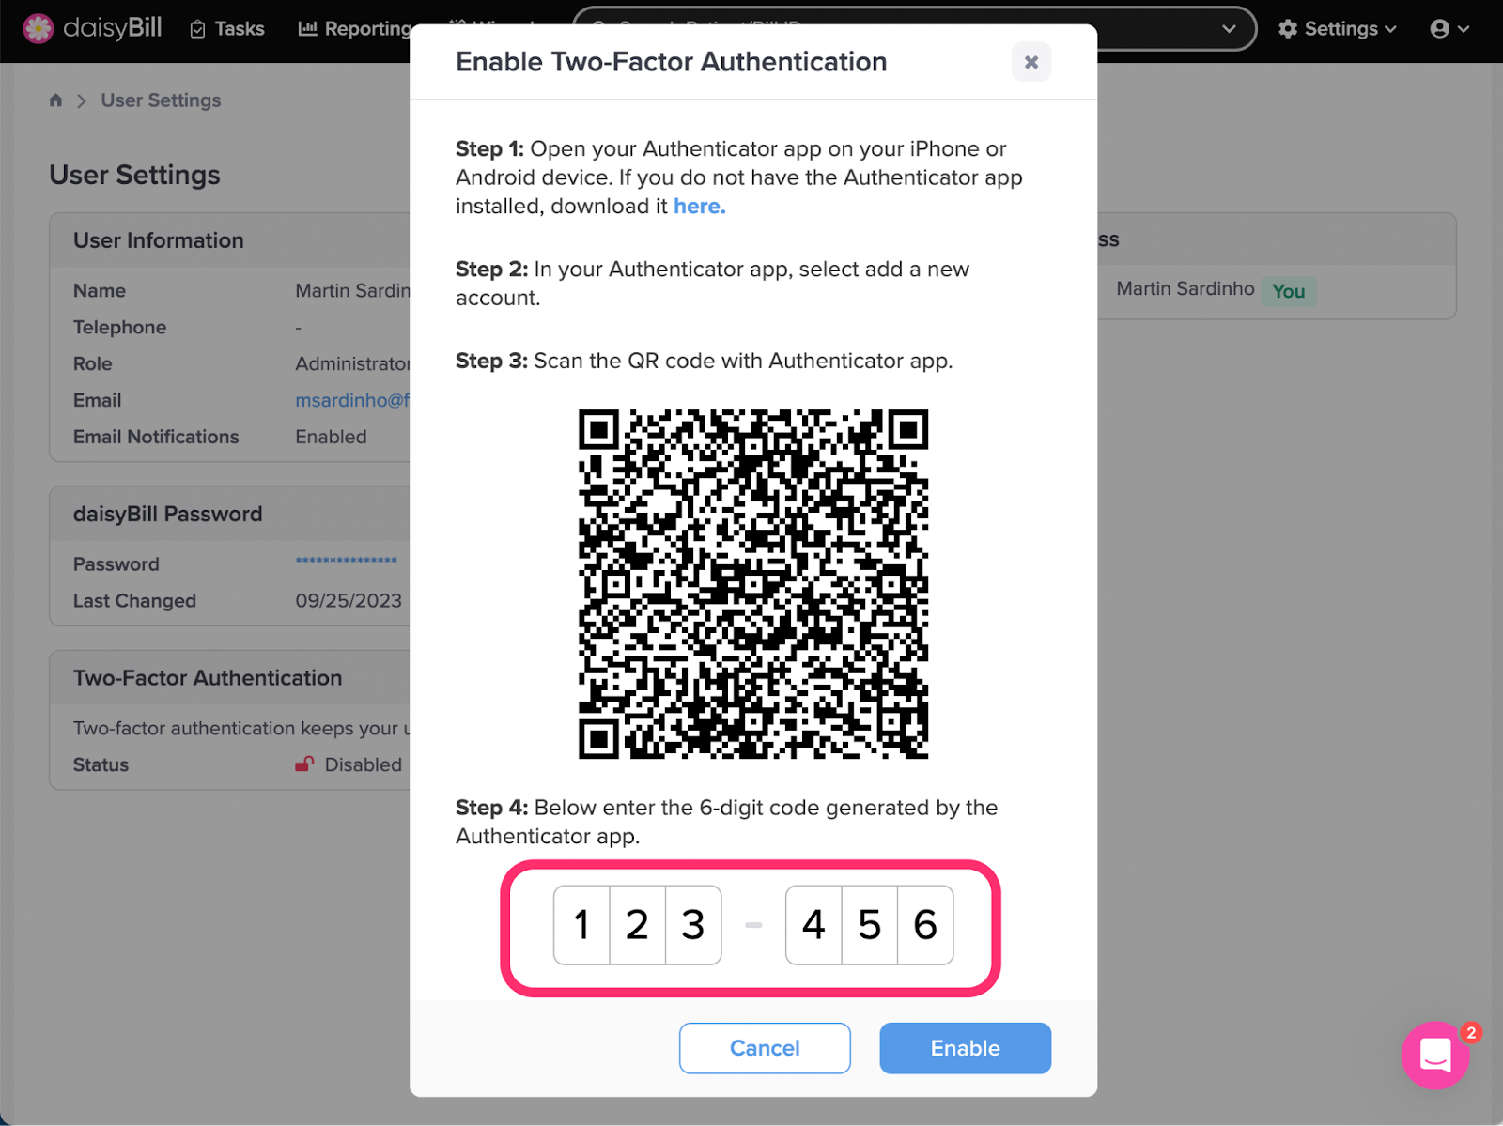Select the last code digit box
The image size is (1503, 1126).
coord(925,925)
